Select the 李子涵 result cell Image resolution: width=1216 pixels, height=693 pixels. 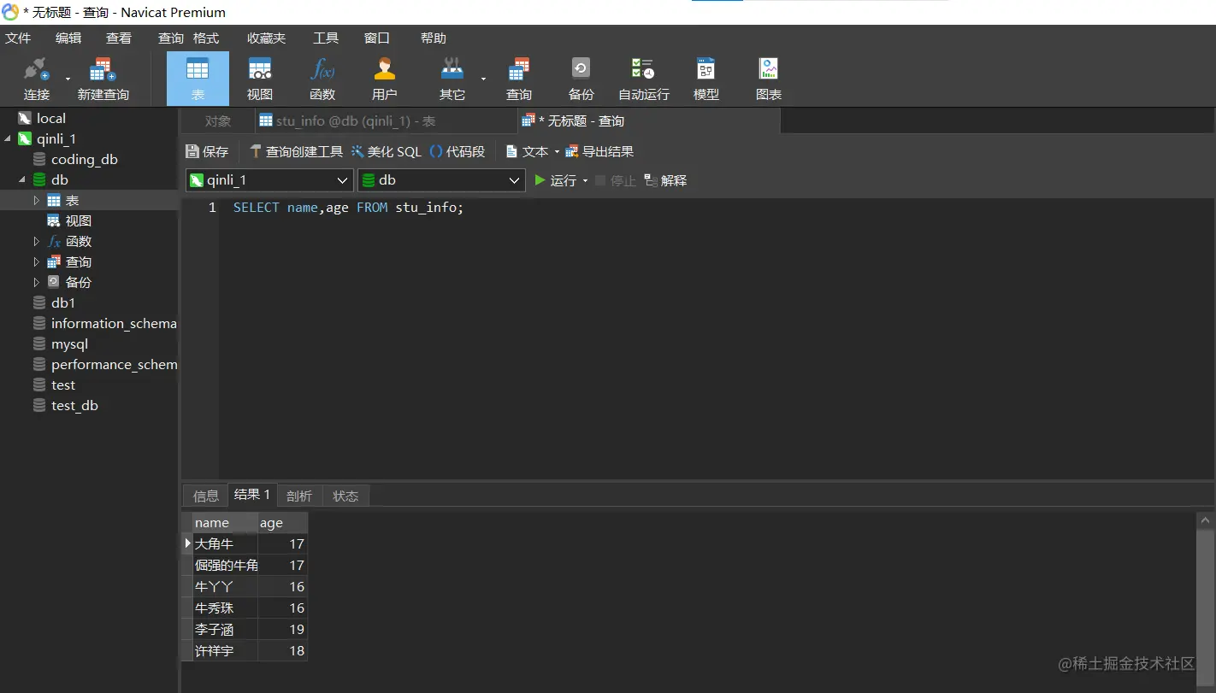225,629
